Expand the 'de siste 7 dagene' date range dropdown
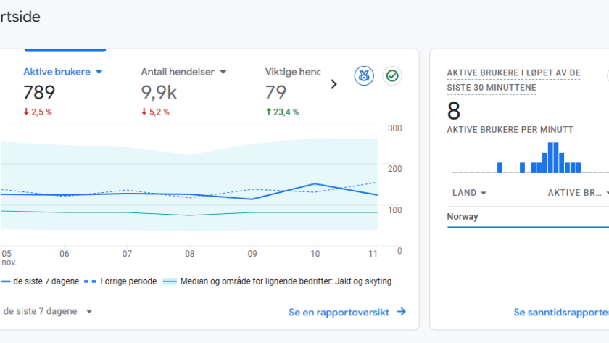Screen dimensions: 609x343 pos(89,311)
